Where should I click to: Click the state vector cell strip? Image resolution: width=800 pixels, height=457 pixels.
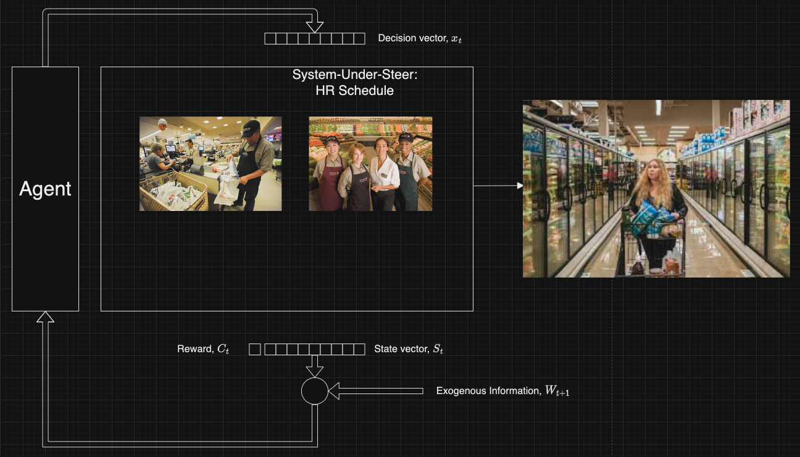(x=314, y=350)
